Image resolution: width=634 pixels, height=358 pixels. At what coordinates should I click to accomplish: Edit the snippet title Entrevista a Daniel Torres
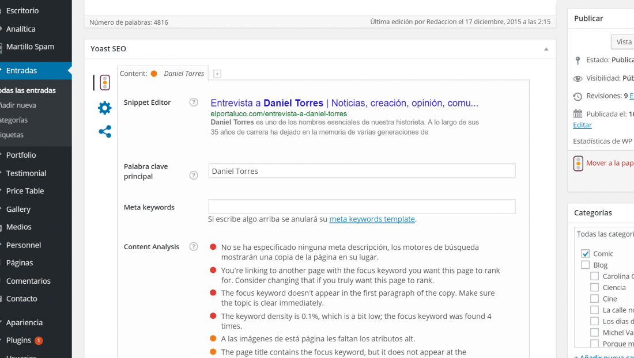(345, 103)
